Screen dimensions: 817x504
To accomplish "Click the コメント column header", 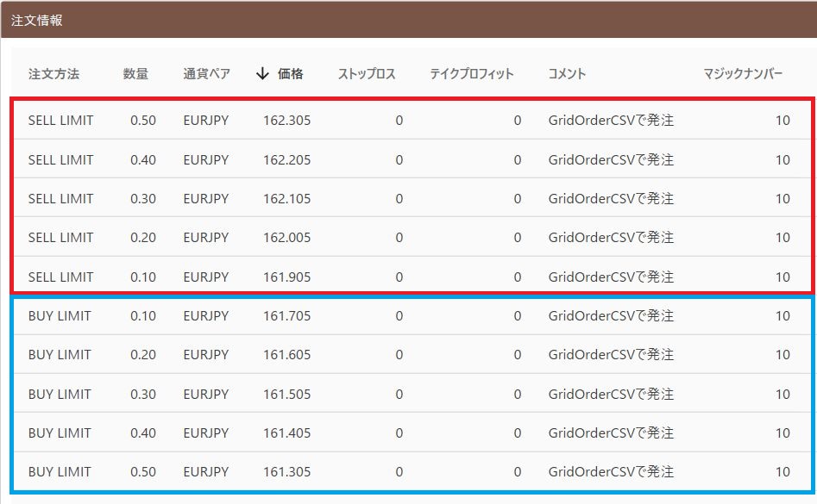I will tap(567, 74).
